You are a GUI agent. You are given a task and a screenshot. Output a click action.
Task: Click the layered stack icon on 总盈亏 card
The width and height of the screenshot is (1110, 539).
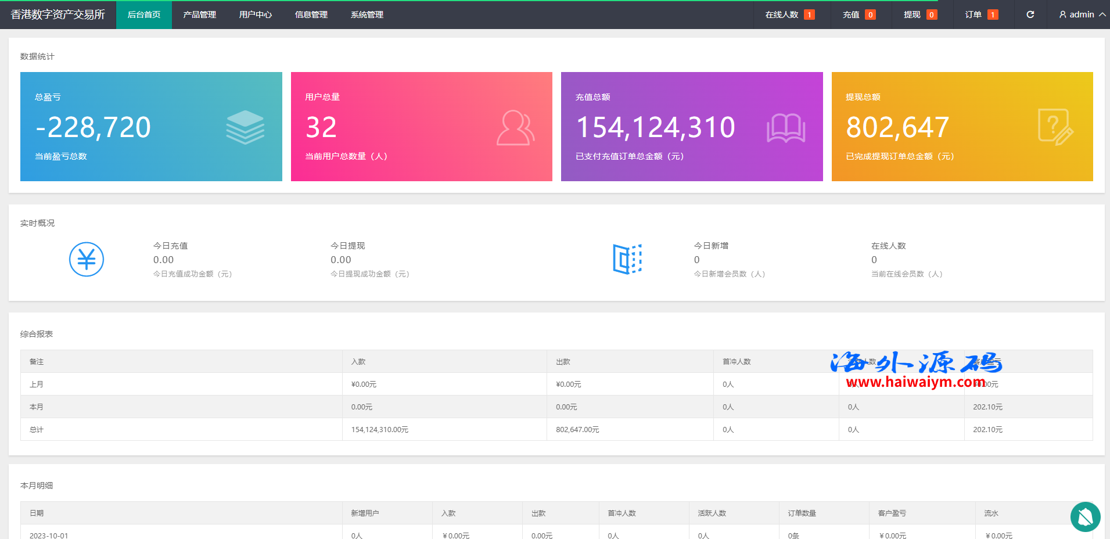[x=245, y=127]
